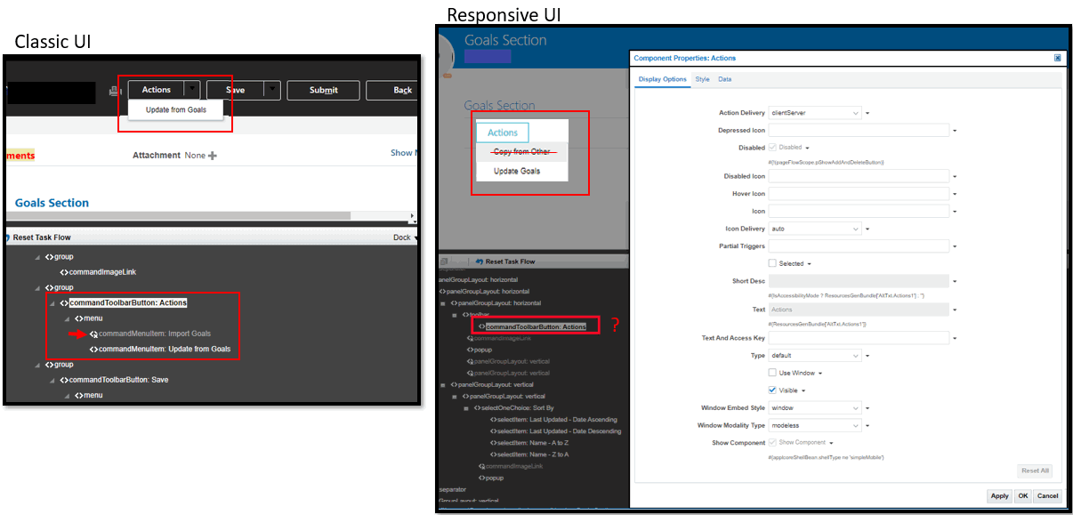Viewport: 1073px width, 515px height.
Task: Open the Type combo box
Action: click(x=816, y=355)
